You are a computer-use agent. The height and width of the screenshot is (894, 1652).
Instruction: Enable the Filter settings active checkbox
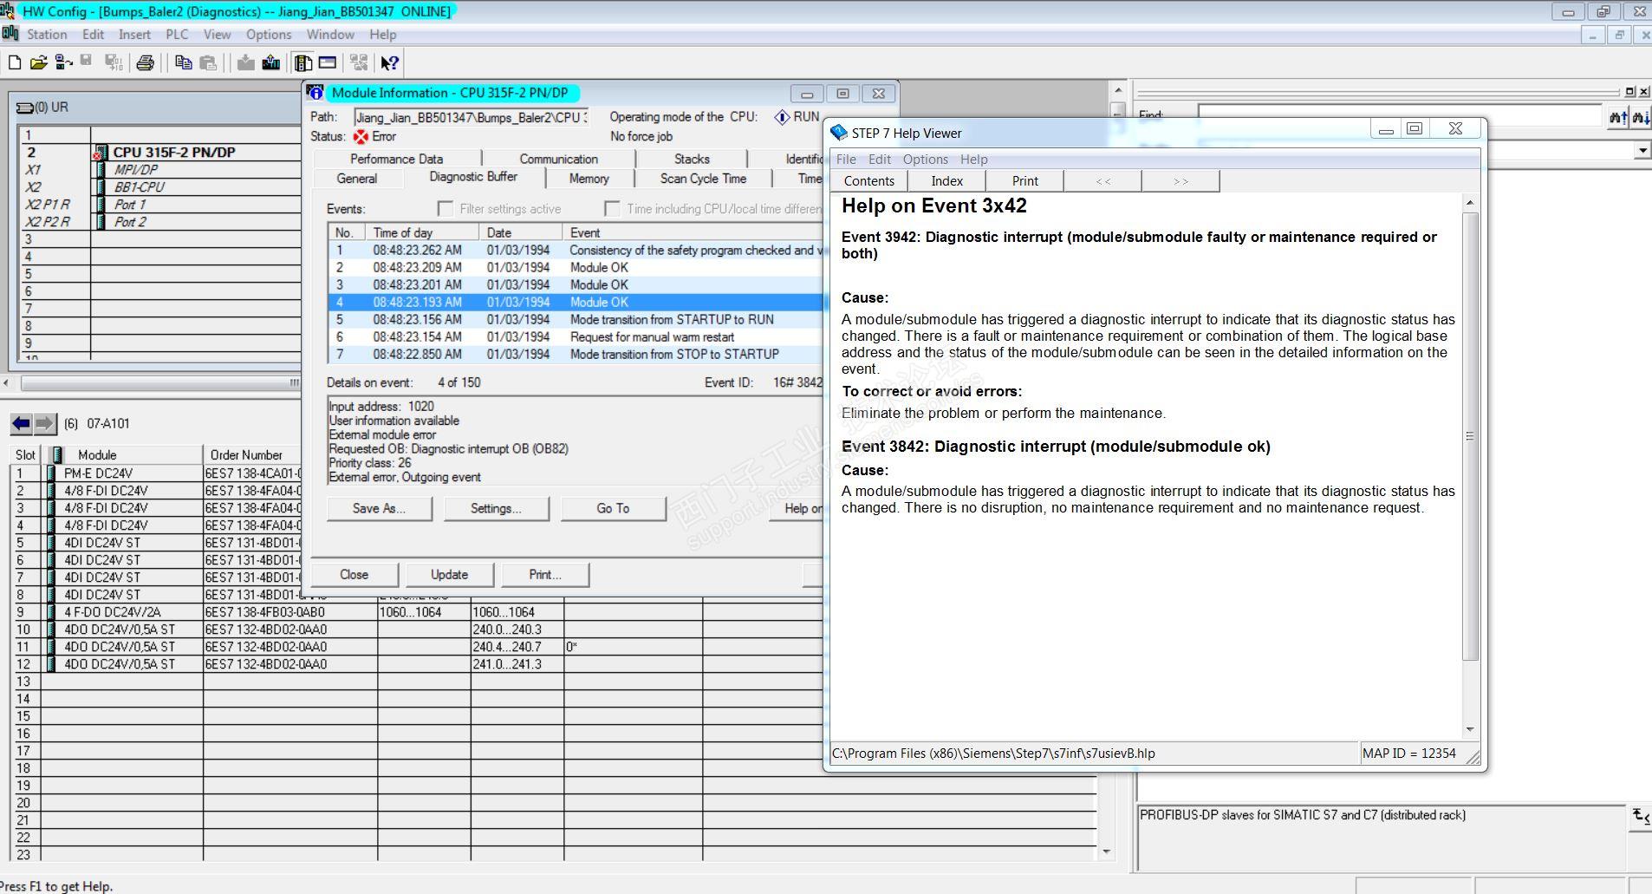446,209
